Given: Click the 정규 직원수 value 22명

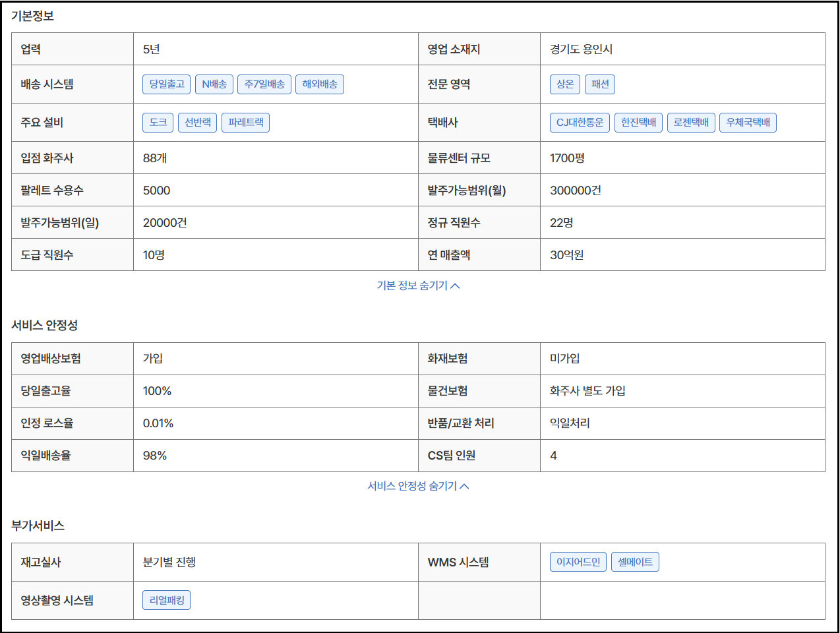Looking at the screenshot, I should click(x=562, y=223).
